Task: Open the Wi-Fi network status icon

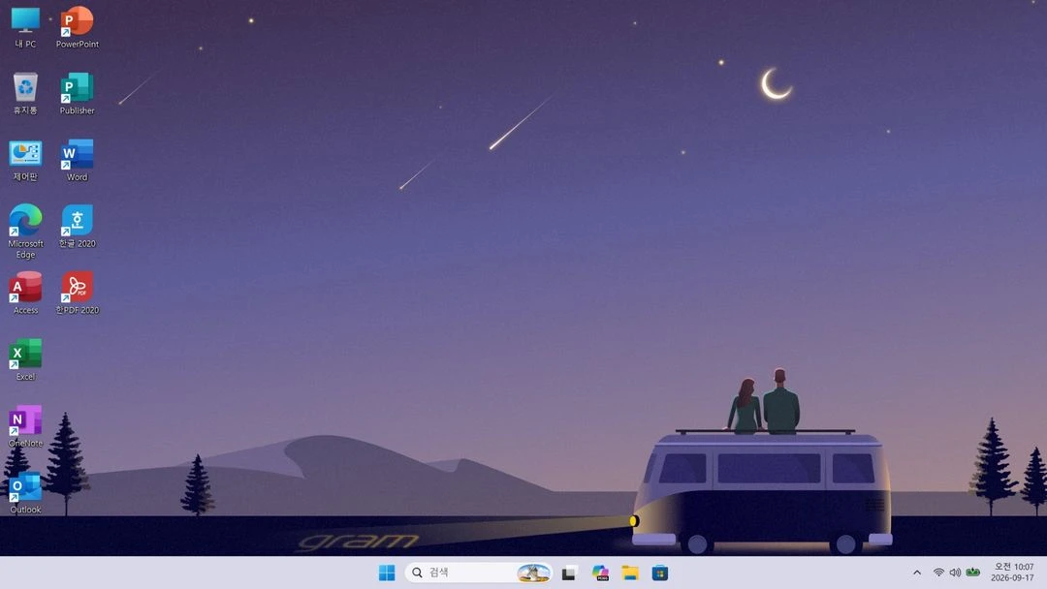Action: point(938,573)
